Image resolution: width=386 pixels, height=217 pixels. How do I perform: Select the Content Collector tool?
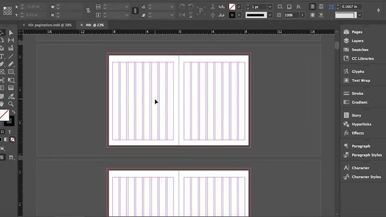[x=2, y=48]
